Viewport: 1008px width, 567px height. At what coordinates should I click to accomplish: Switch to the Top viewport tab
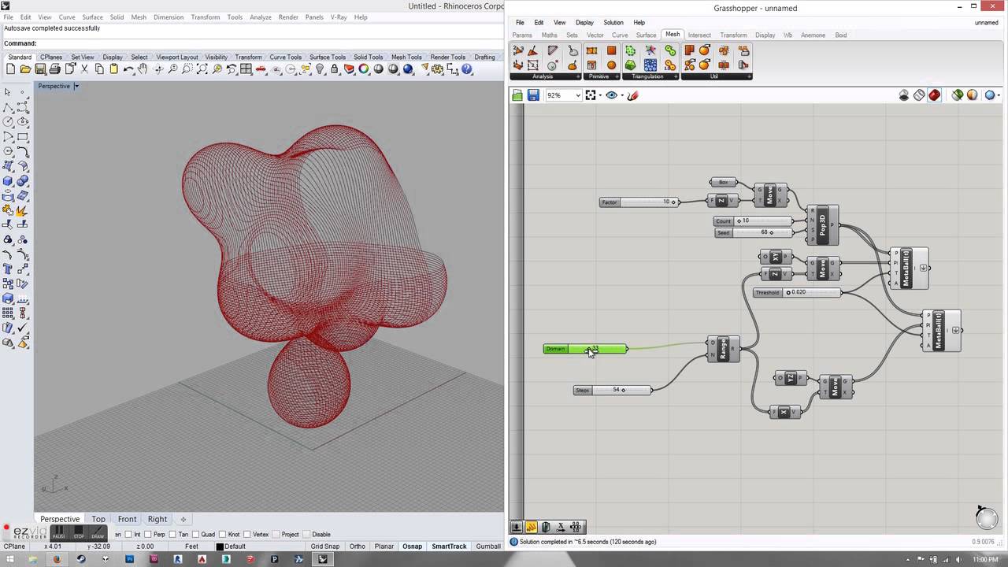pyautogui.click(x=98, y=519)
